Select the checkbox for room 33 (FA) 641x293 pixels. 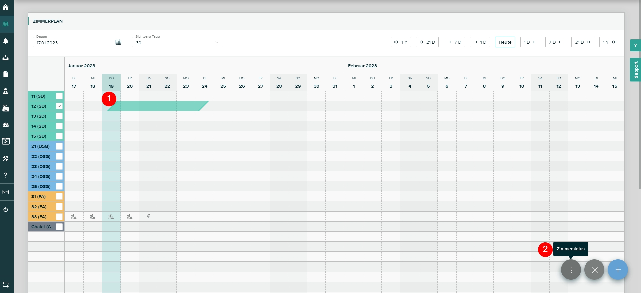(x=59, y=217)
